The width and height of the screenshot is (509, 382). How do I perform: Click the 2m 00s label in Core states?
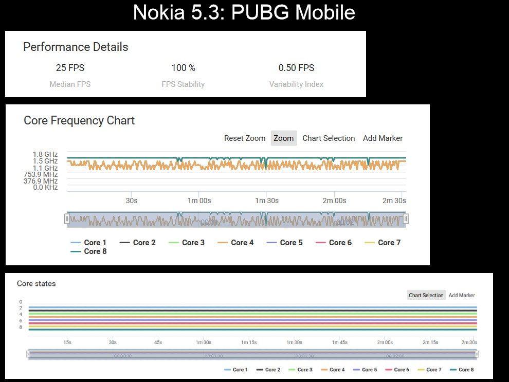tap(385, 342)
